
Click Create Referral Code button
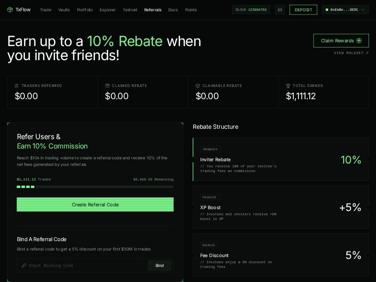click(95, 204)
